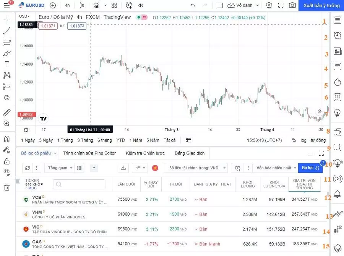This screenshot has height=256, width=344.
Task: Activate the zoom in tool
Action: click(x=7, y=124)
